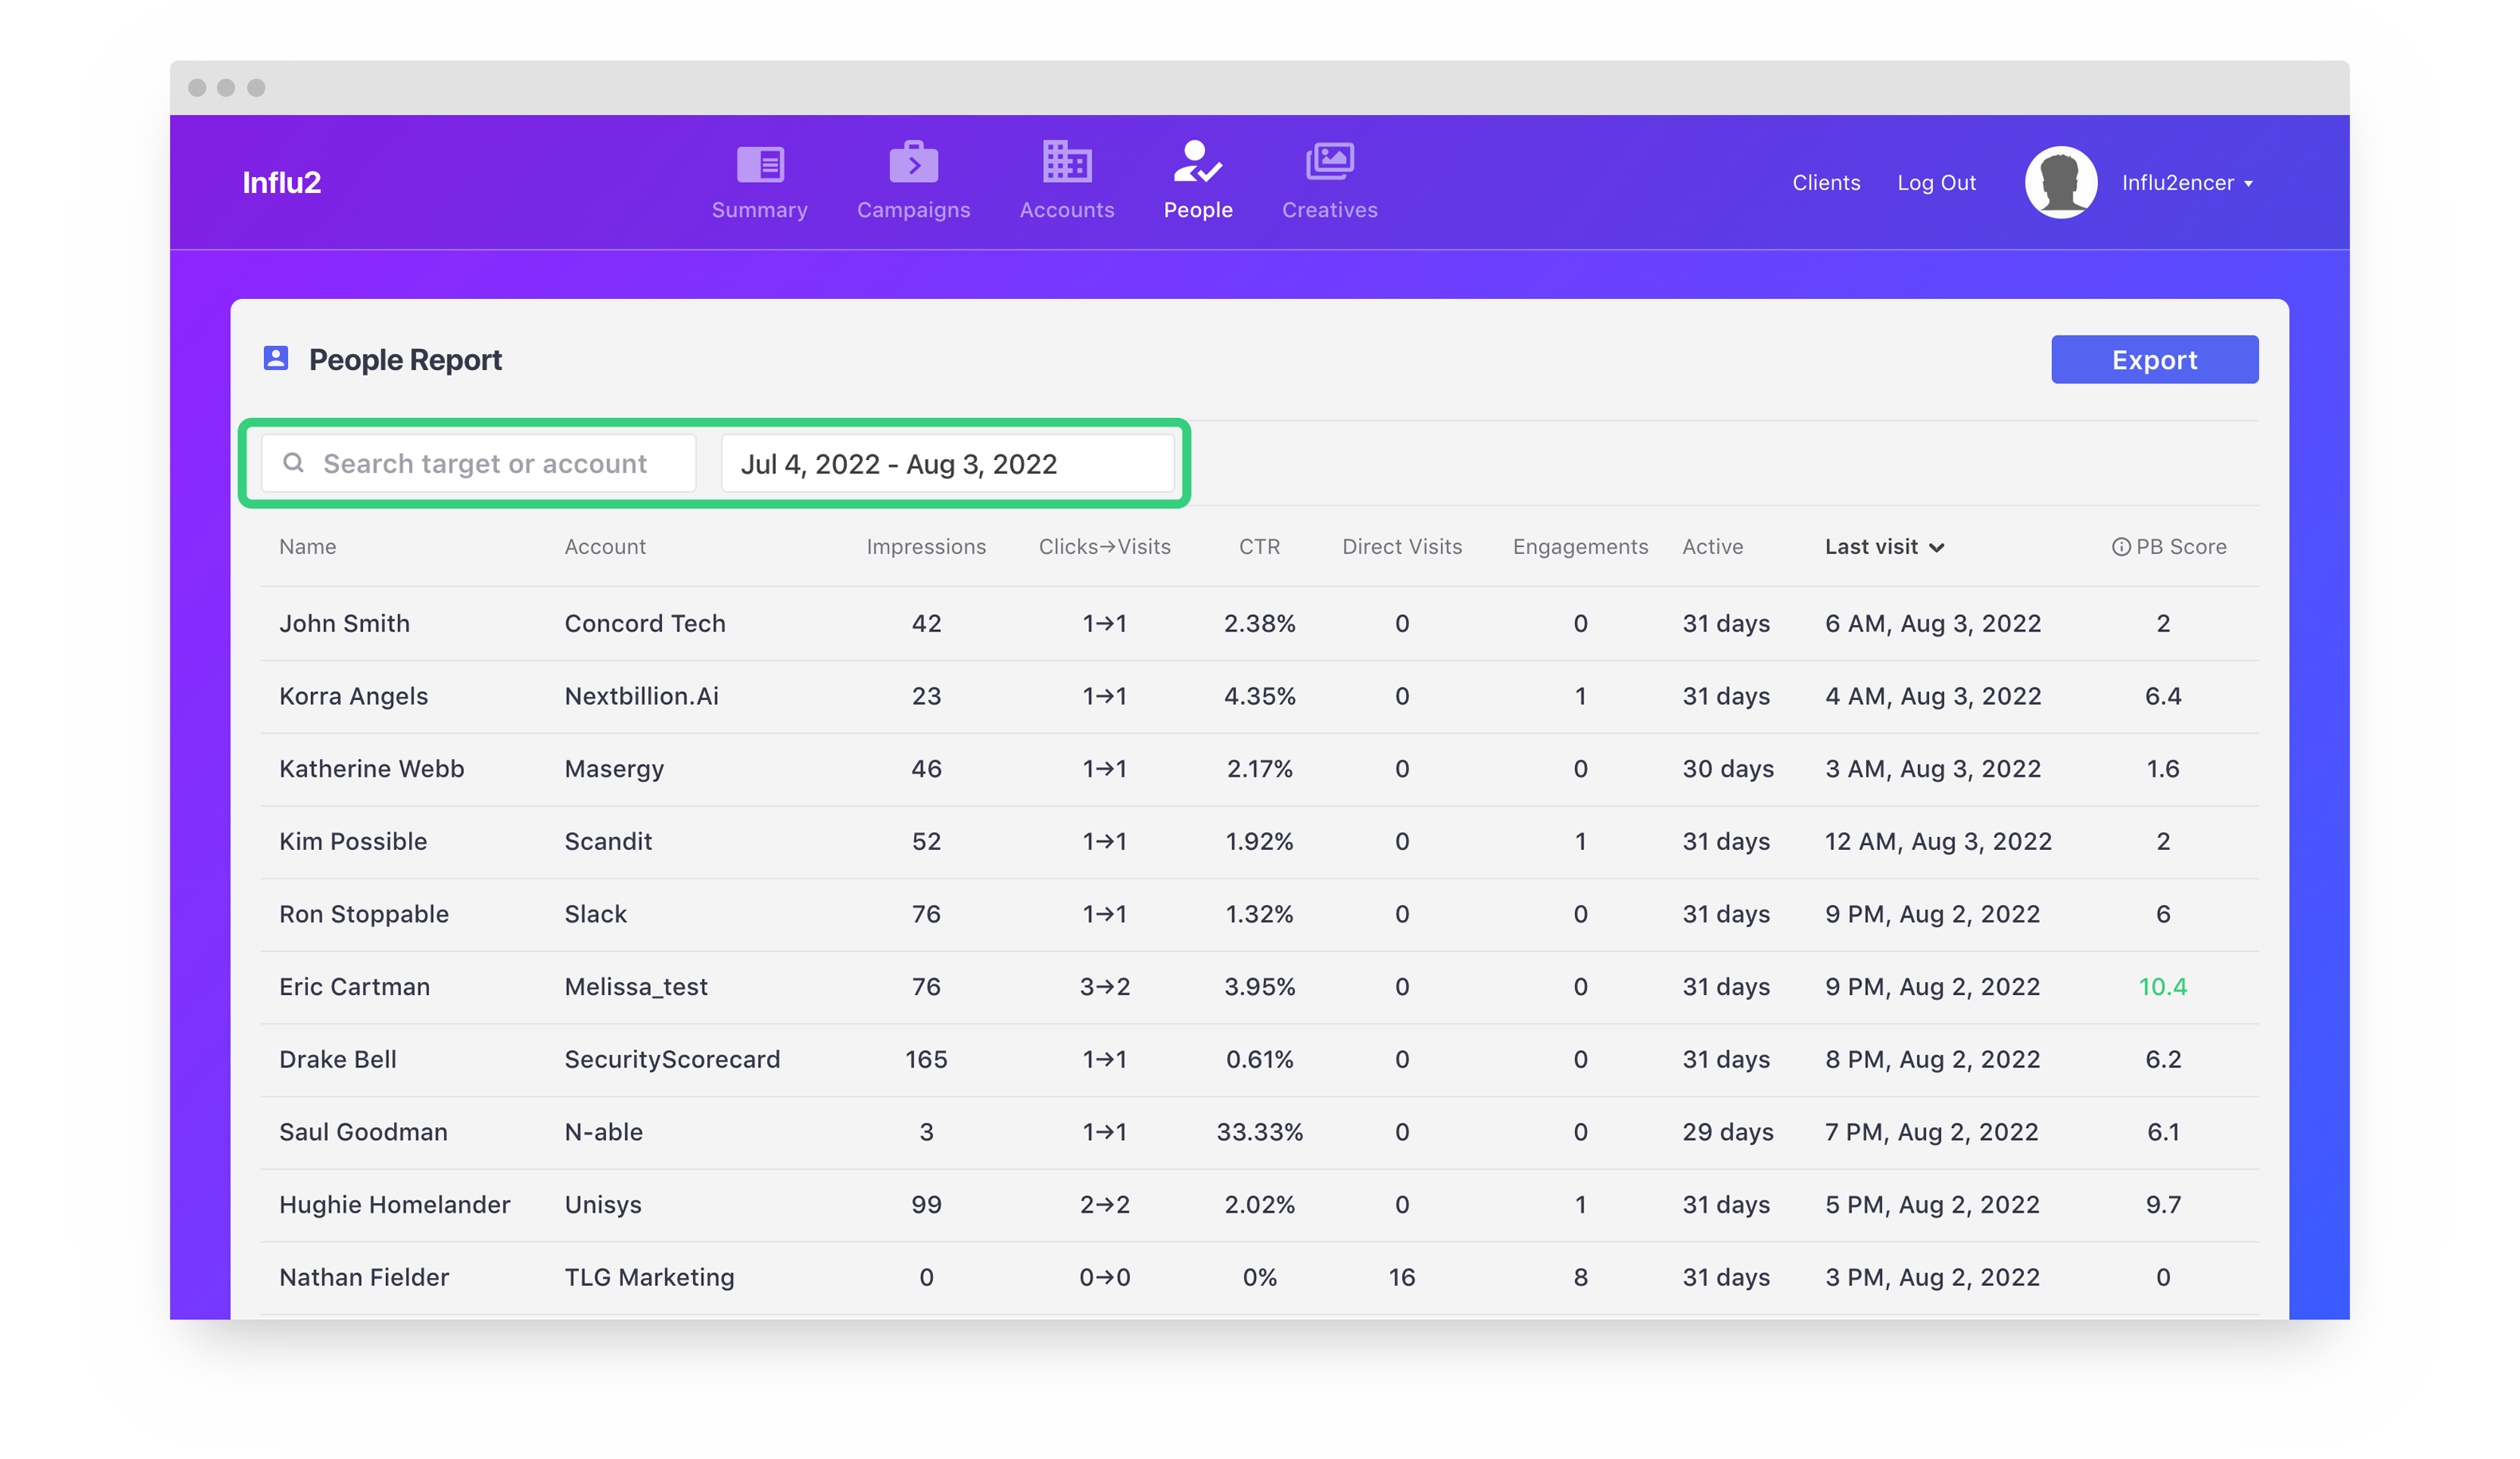Open the Clients link
2520x1459 pixels.
pos(1825,183)
